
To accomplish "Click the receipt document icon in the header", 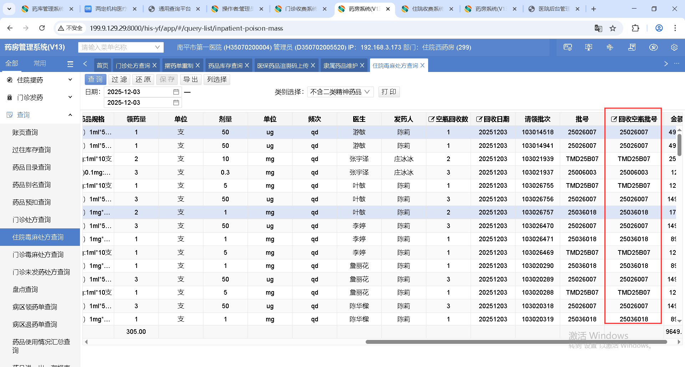I will tap(632, 47).
